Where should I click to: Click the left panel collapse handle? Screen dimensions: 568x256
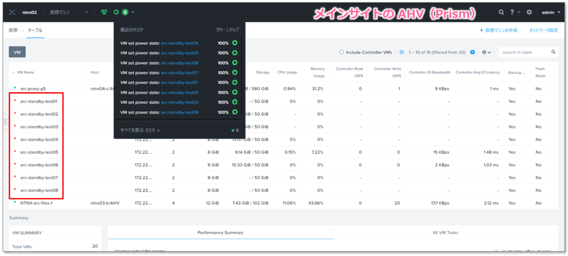click(x=5, y=122)
